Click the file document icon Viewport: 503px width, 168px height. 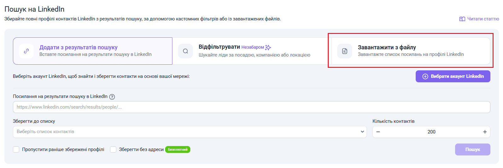[345, 51]
